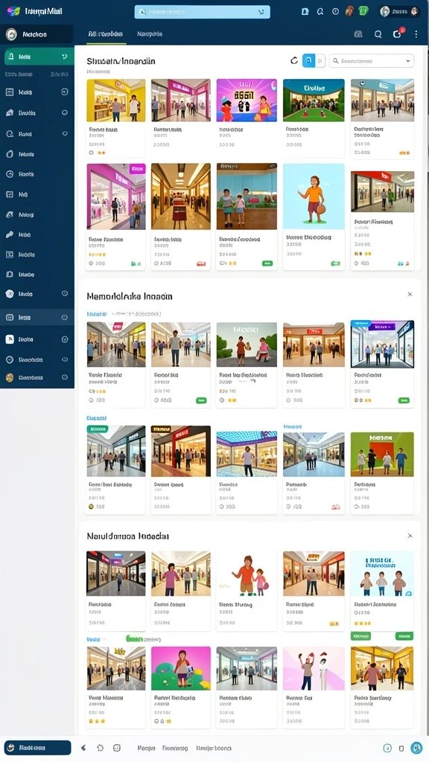Viewport: 429px width, 762px height.
Task: Open the pink background cartoon character thumbnail
Action: coord(181,668)
